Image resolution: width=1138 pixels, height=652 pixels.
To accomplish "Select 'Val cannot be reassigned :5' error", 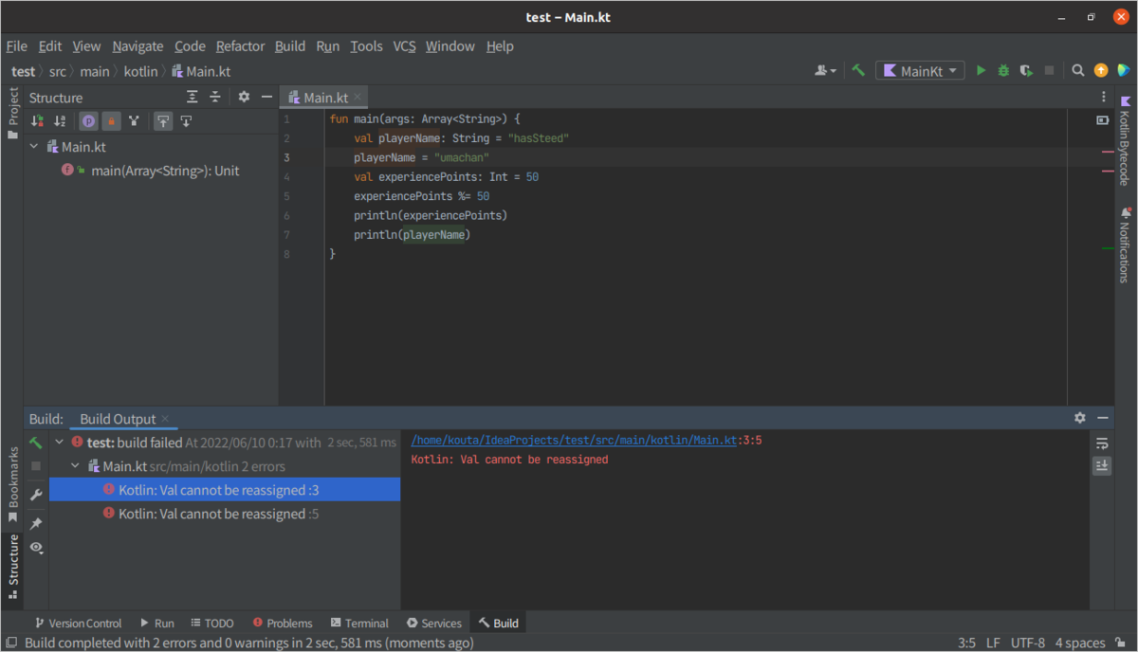I will click(224, 514).
